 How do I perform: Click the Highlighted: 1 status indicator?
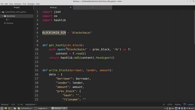(x=31, y=105)
